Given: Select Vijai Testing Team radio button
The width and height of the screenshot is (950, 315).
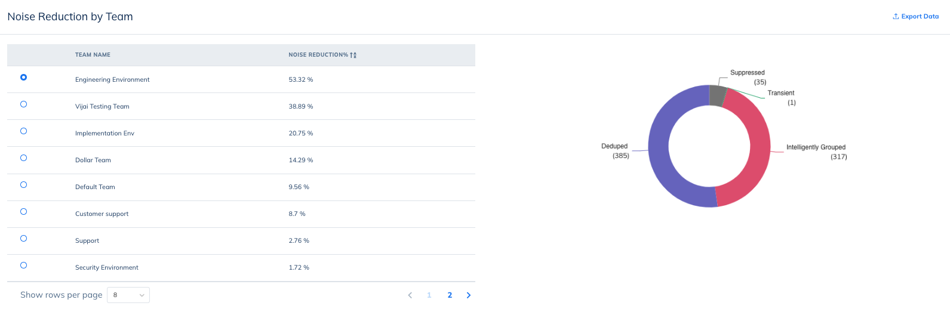Looking at the screenshot, I should click(x=24, y=104).
